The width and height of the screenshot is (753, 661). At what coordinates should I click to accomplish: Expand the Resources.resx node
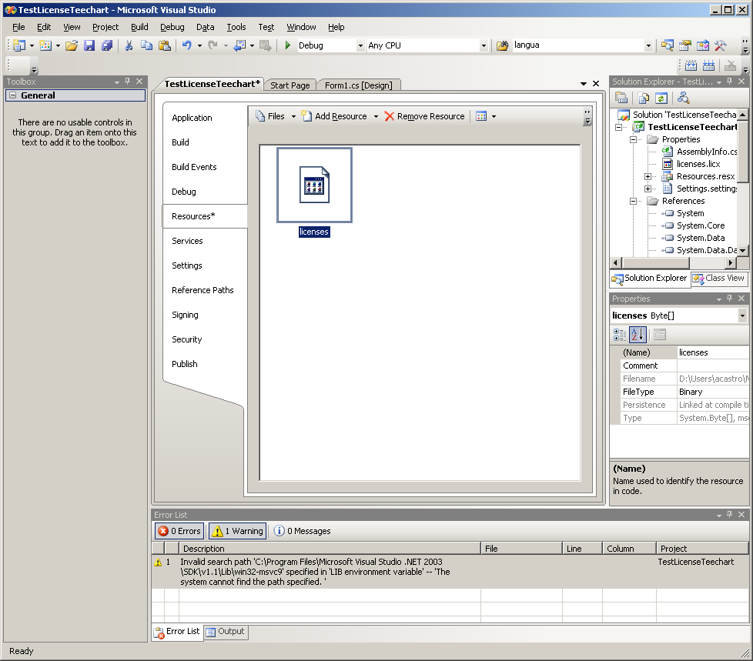coord(648,177)
